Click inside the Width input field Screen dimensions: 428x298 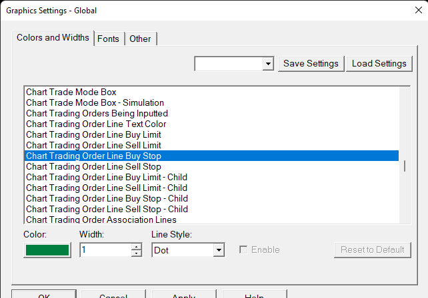(x=105, y=250)
